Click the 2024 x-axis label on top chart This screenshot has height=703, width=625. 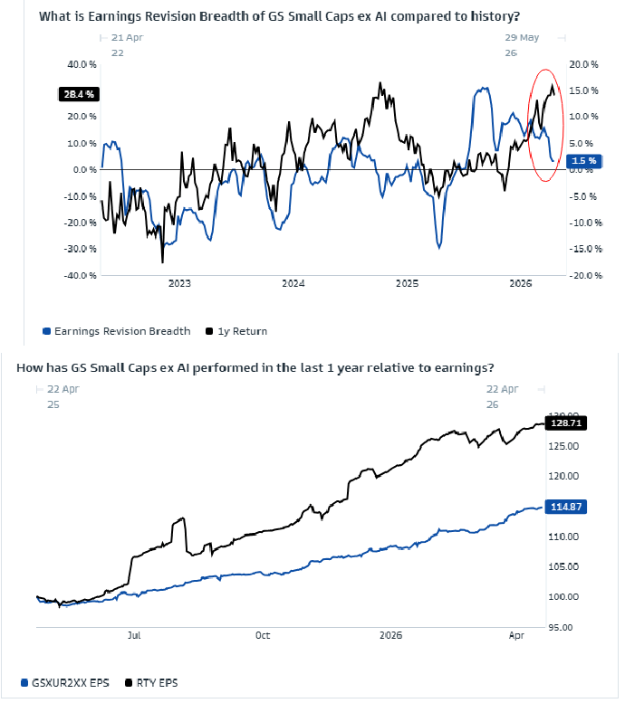click(293, 283)
